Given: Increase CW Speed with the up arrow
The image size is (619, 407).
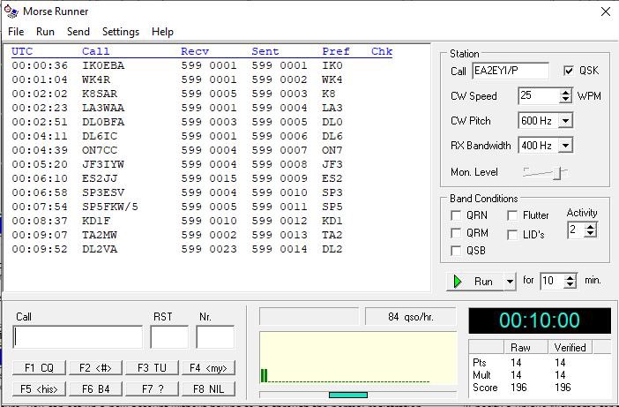Looking at the screenshot, I should pyautogui.click(x=565, y=92).
